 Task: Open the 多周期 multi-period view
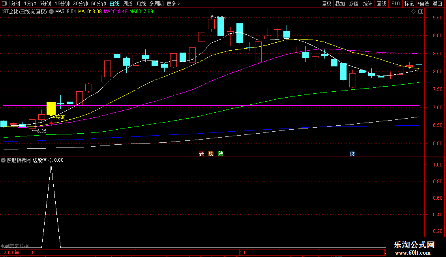point(156,4)
